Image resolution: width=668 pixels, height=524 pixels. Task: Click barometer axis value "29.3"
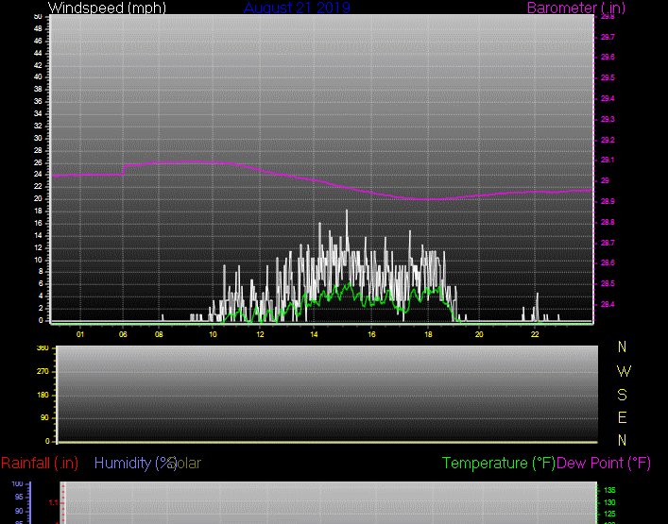608,119
